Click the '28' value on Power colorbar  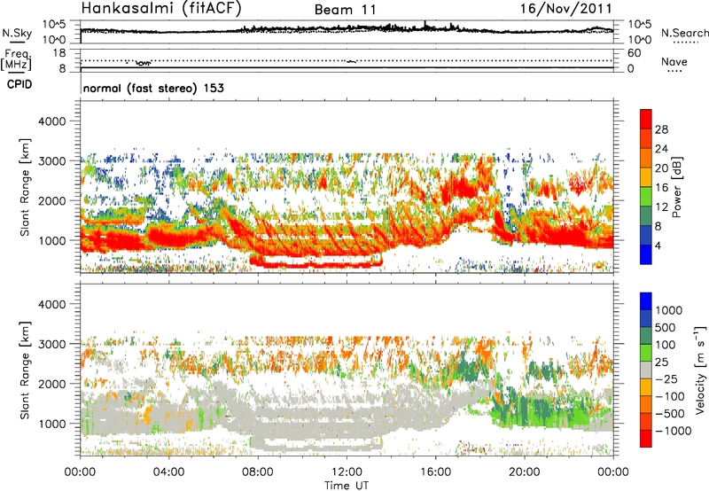tap(661, 129)
